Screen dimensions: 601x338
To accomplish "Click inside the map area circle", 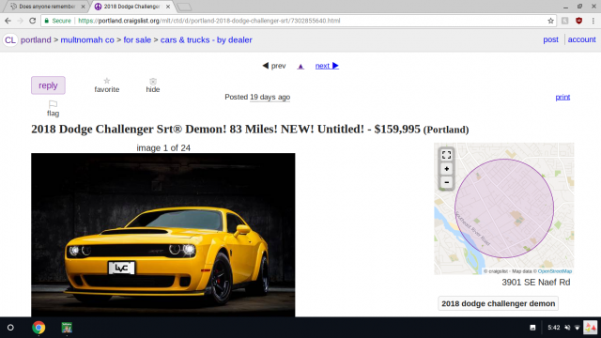I will click(504, 208).
